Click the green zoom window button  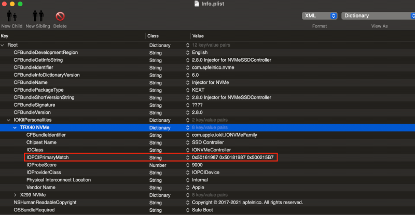point(20,4)
